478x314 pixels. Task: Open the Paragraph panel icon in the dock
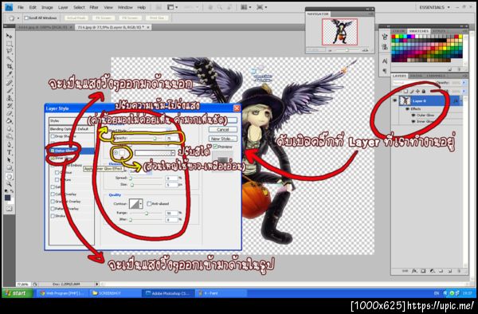pyautogui.click(x=385, y=70)
